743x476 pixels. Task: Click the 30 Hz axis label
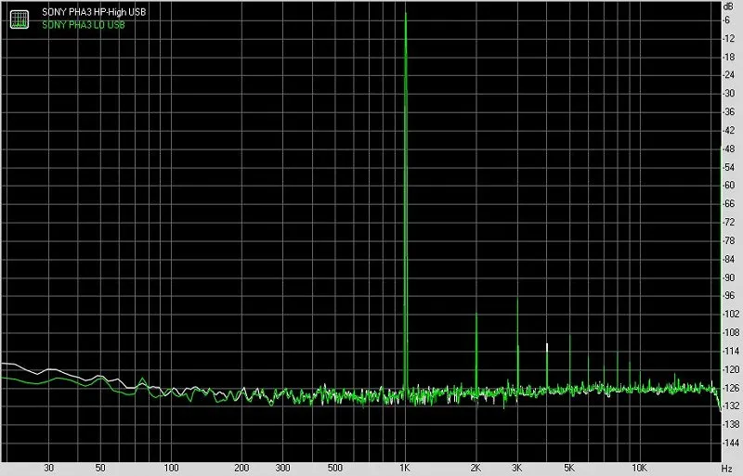pyautogui.click(x=48, y=468)
